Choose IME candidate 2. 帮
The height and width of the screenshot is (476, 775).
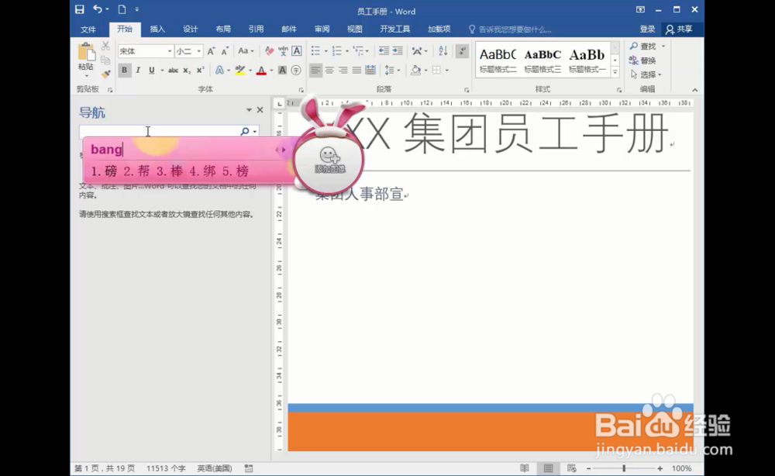click(x=137, y=171)
